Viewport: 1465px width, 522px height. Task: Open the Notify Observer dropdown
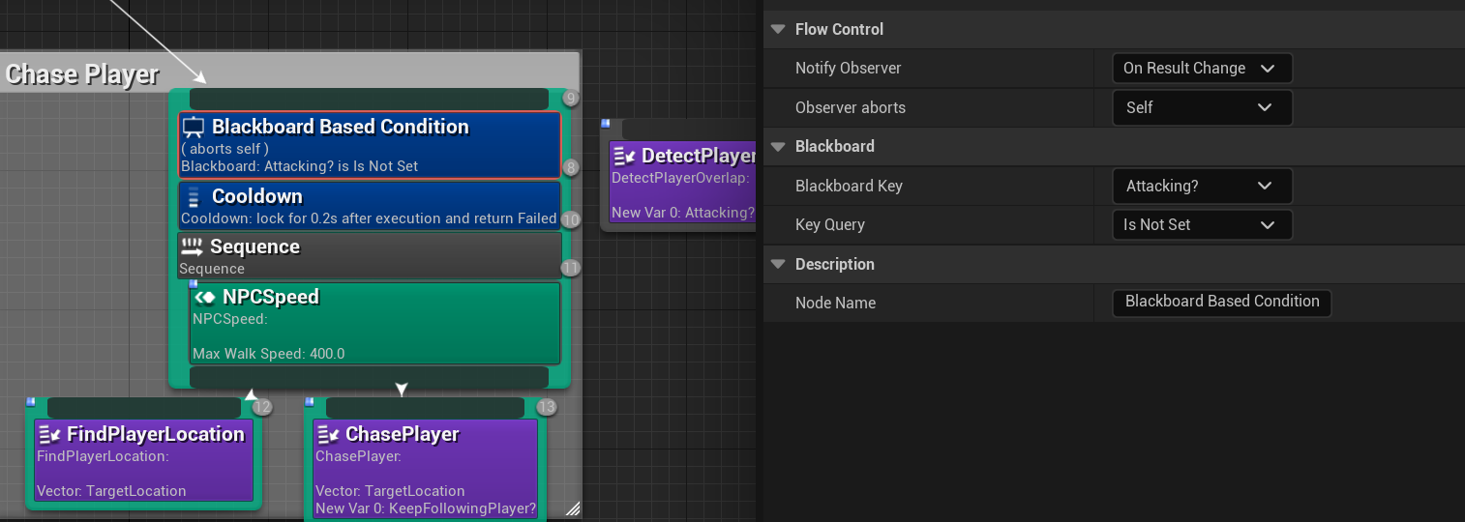(x=1201, y=69)
